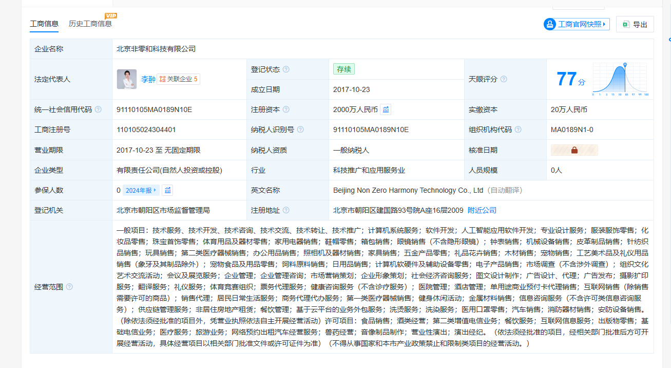Open the 工商官网快照 snapshot dropdown
671x368 pixels.
click(577, 24)
